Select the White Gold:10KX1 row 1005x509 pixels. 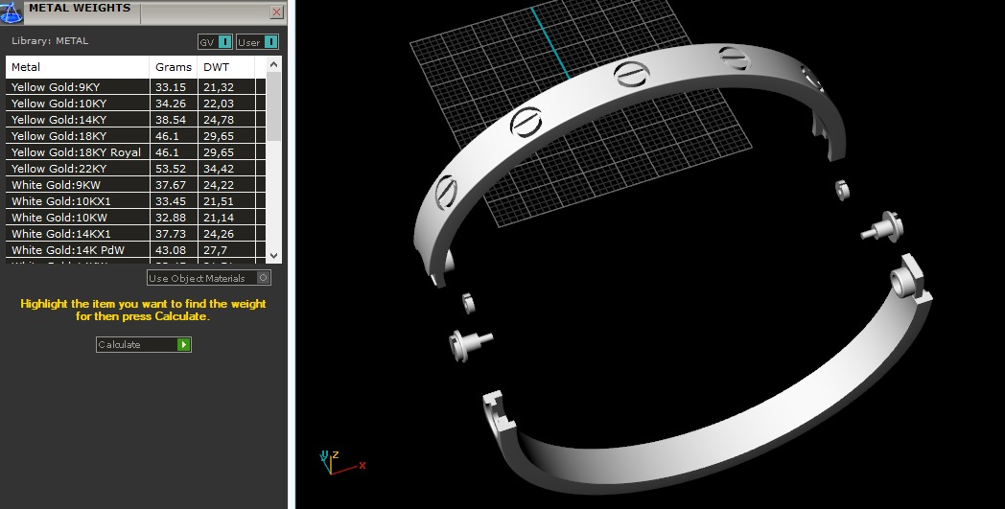135,201
